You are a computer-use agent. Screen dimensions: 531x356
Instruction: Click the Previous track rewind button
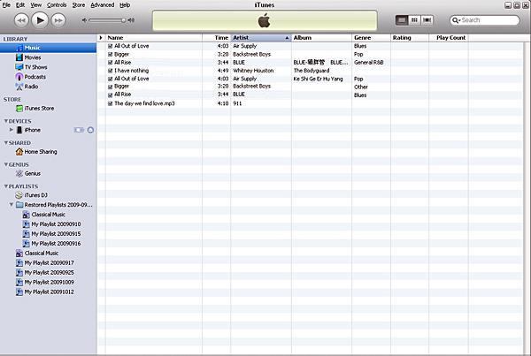21,20
